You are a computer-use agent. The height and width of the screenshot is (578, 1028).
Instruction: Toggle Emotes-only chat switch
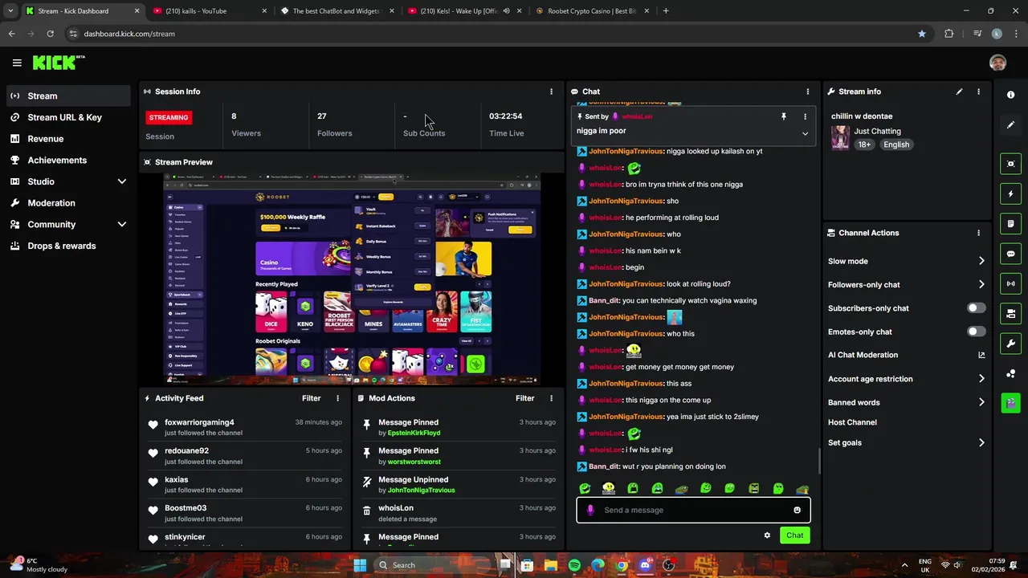pyautogui.click(x=976, y=332)
